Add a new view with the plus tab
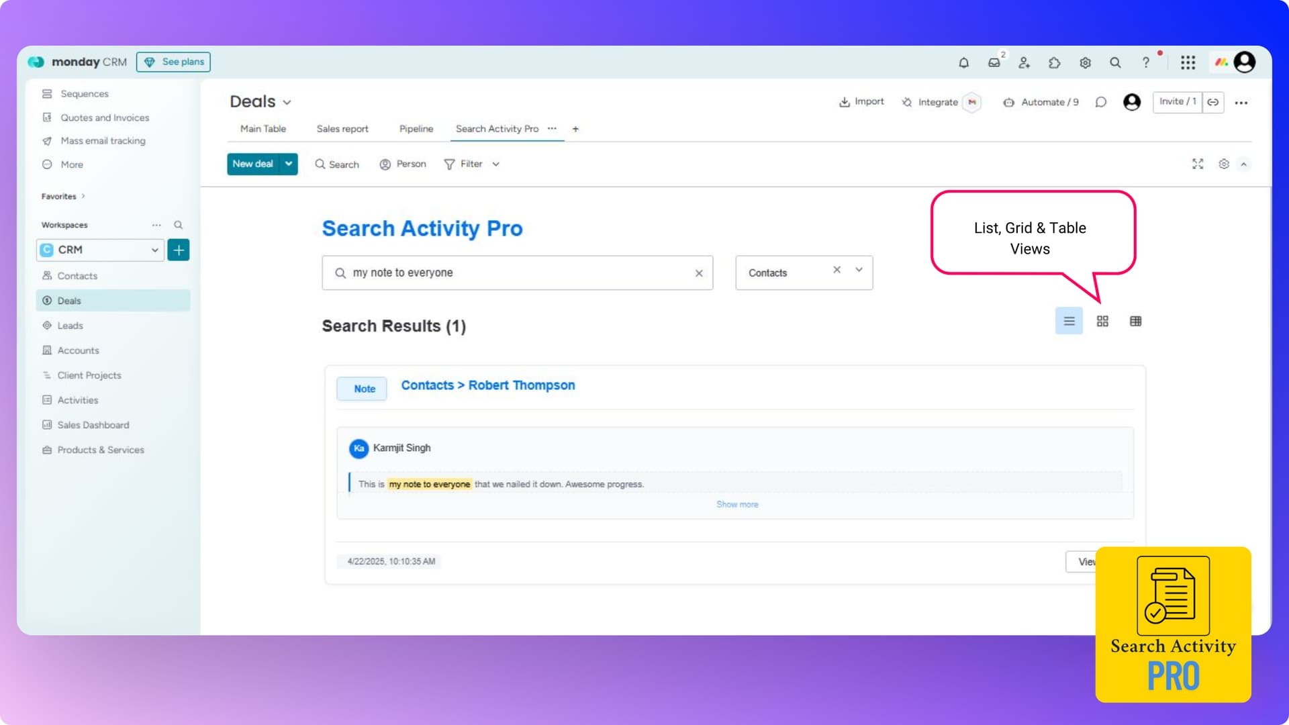This screenshot has width=1289, height=725. coord(575,129)
